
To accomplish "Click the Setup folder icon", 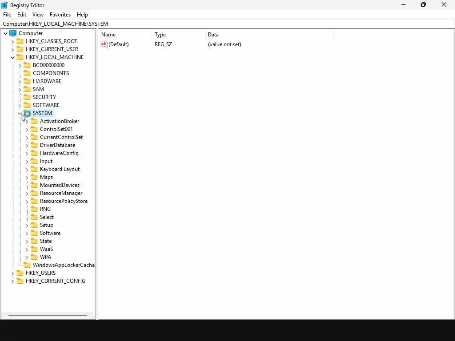I will [x=34, y=225].
